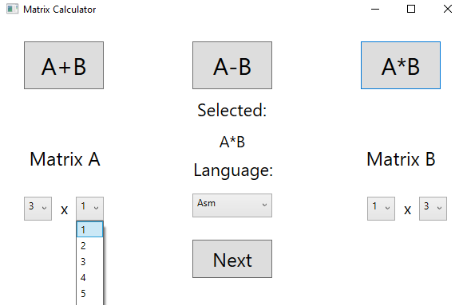Pick option 3 from the open list
Screen dimensions: 463x305
[89, 261]
